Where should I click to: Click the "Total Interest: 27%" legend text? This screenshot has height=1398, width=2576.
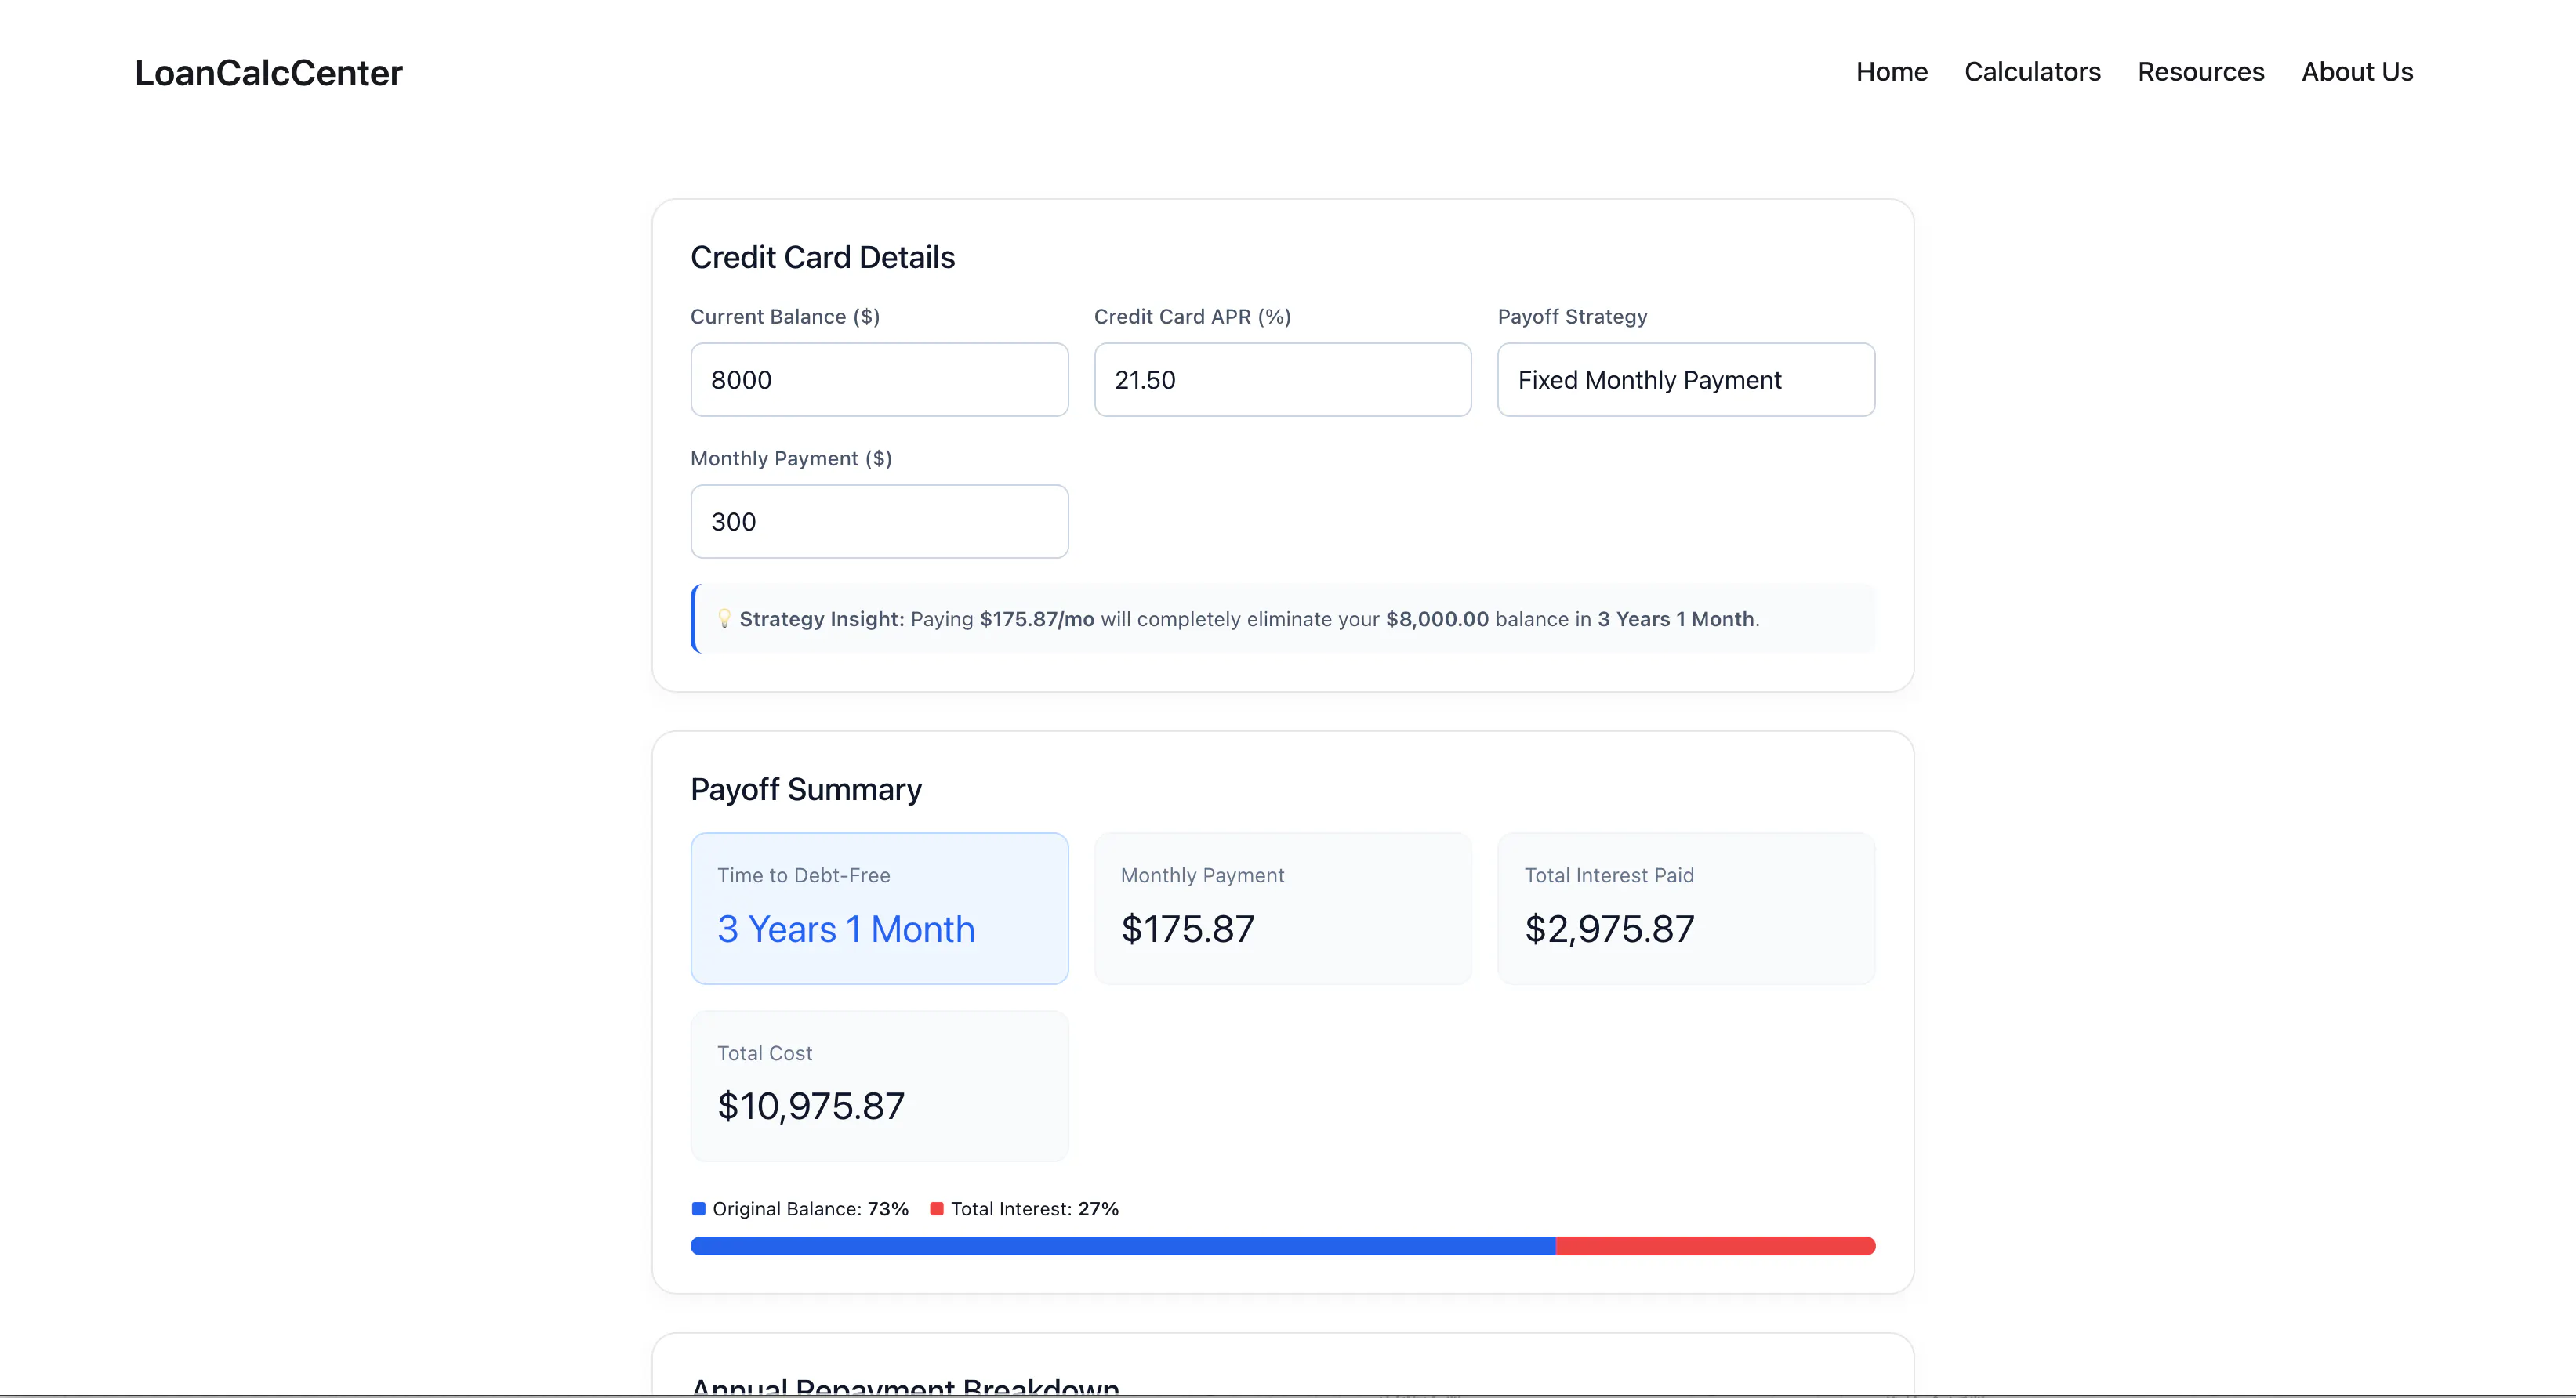[1034, 1209]
